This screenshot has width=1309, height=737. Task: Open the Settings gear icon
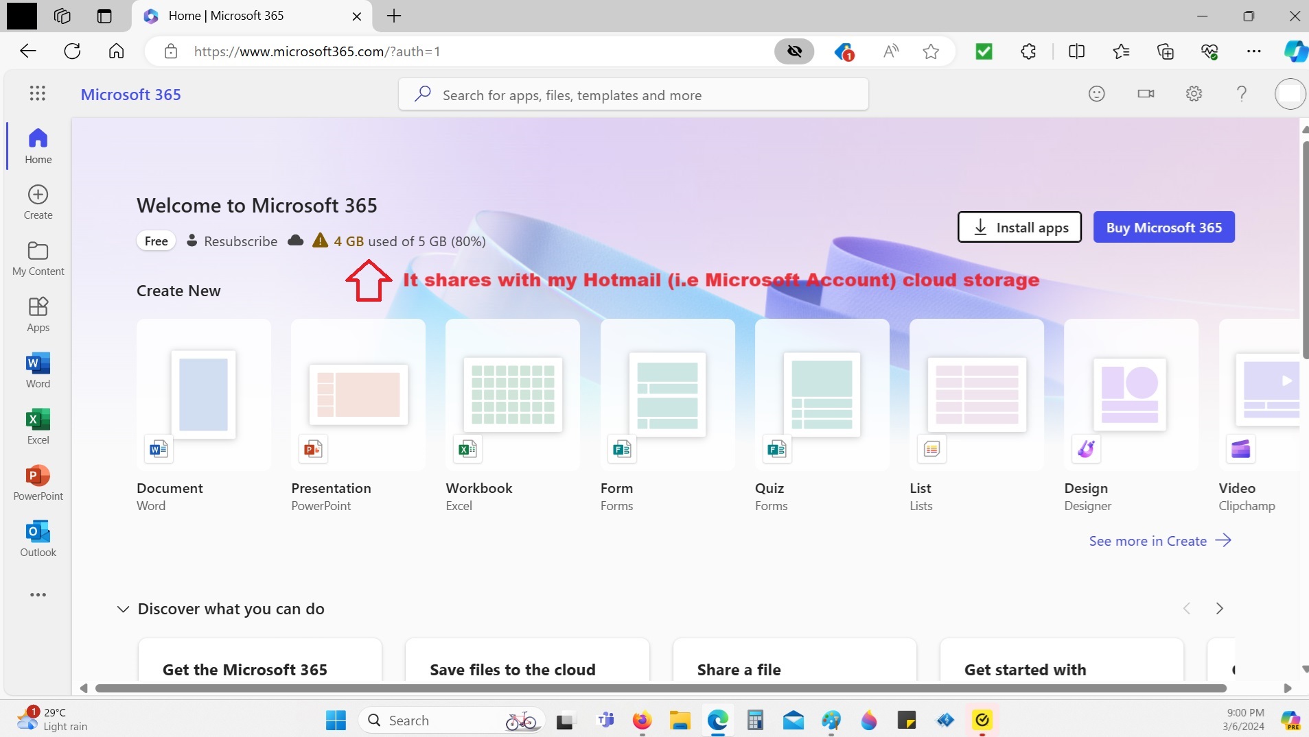(x=1194, y=94)
